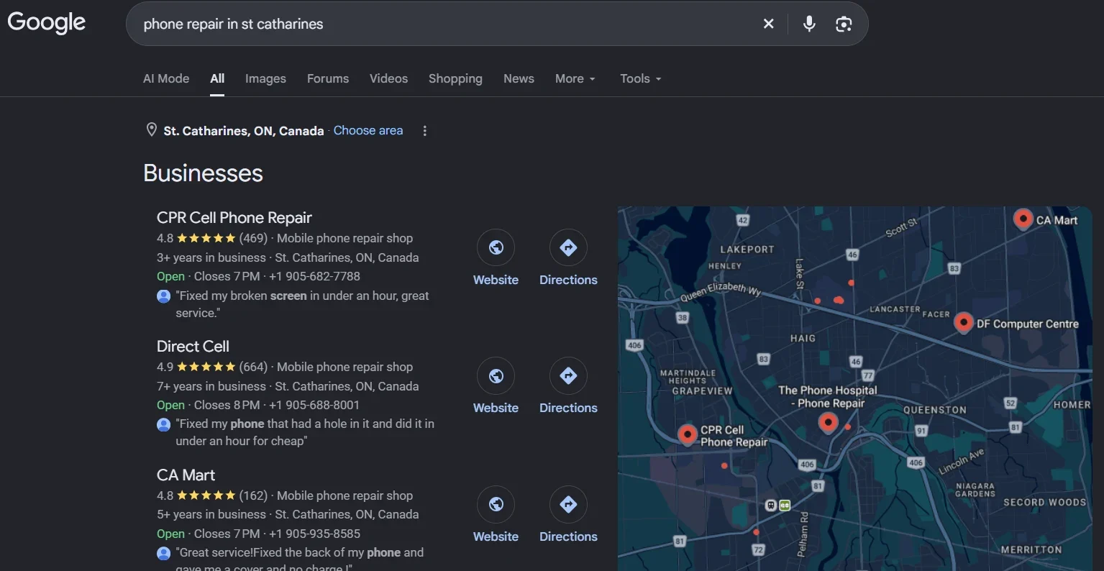1104x571 pixels.
Task: Switch to the AI Mode tab
Action: coord(166,78)
